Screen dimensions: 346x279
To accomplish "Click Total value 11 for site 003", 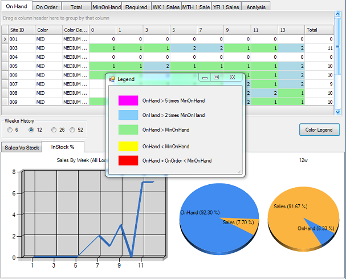I will point(319,48).
